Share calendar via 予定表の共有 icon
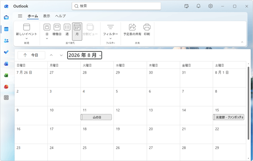This screenshot has width=253, height=161. (132, 27)
